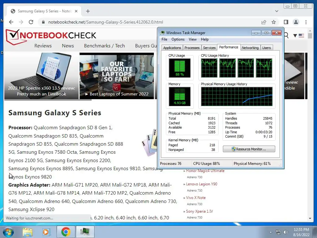Open Chrome three-dot menu

[306, 22]
